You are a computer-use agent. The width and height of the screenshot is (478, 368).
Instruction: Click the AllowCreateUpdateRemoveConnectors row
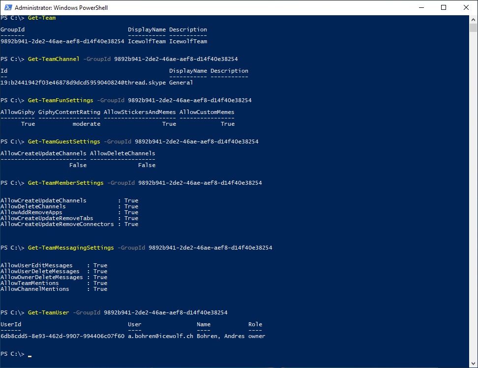pos(69,224)
